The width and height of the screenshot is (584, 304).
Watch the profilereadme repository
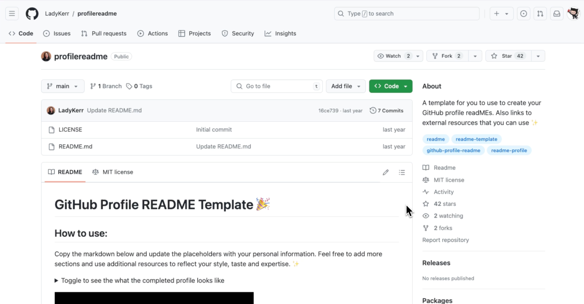click(x=393, y=56)
